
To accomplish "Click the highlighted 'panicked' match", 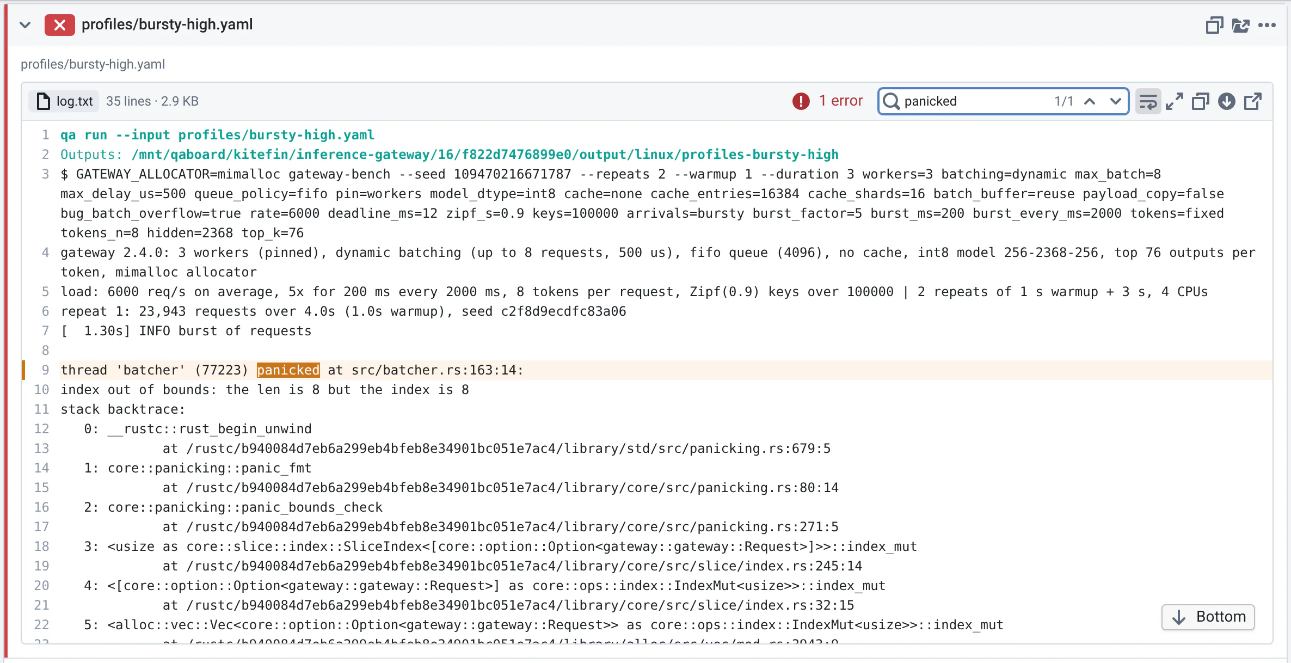I will tap(288, 370).
